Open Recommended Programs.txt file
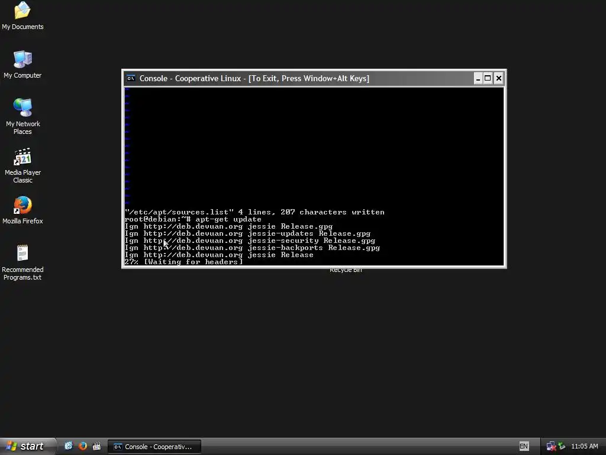606x455 pixels. [x=22, y=262]
